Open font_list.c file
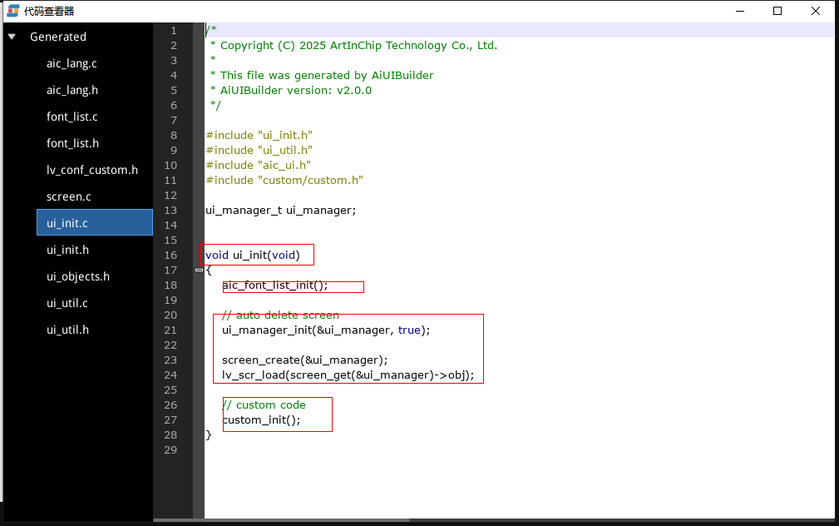The width and height of the screenshot is (839, 526). pos(72,117)
